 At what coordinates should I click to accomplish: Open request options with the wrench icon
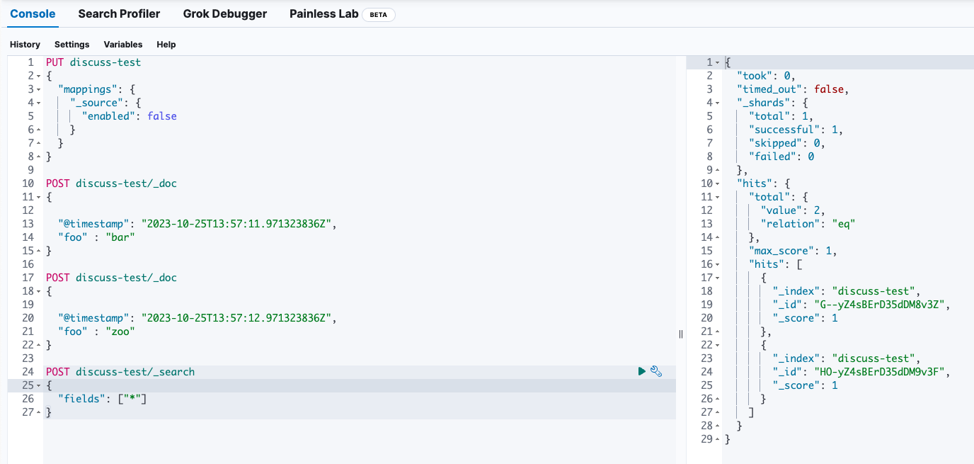655,371
